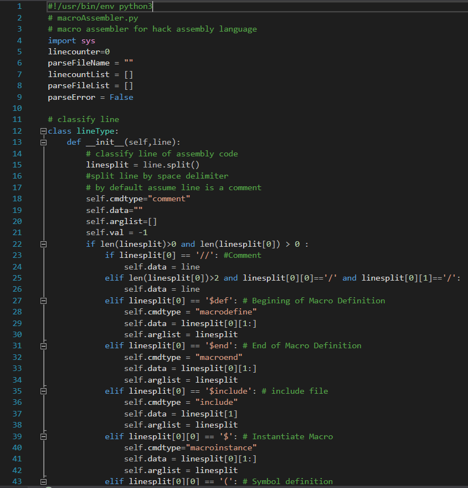The height and width of the screenshot is (488, 468).
Task: Click the '$include' string literal
Action: (228, 391)
